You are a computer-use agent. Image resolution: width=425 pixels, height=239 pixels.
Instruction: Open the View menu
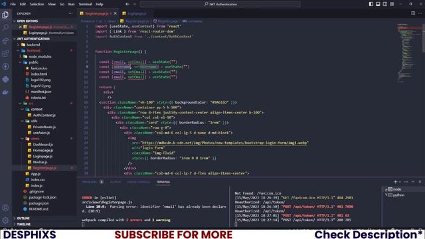[x=52, y=4]
